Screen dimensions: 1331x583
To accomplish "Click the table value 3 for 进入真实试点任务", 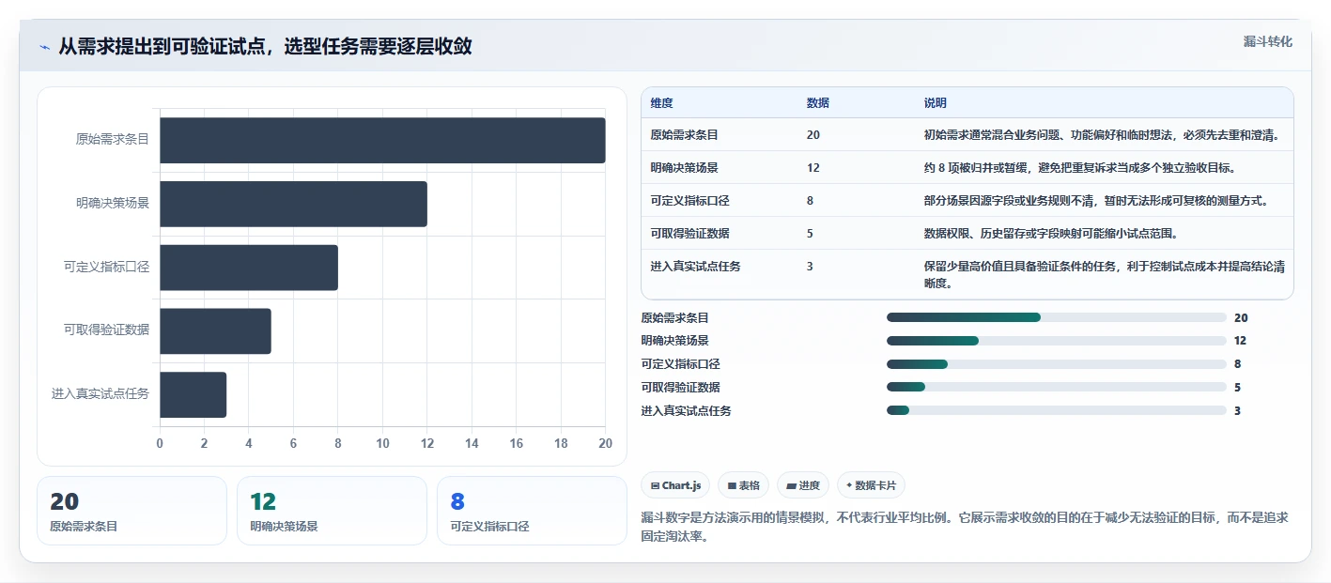I will (810, 267).
